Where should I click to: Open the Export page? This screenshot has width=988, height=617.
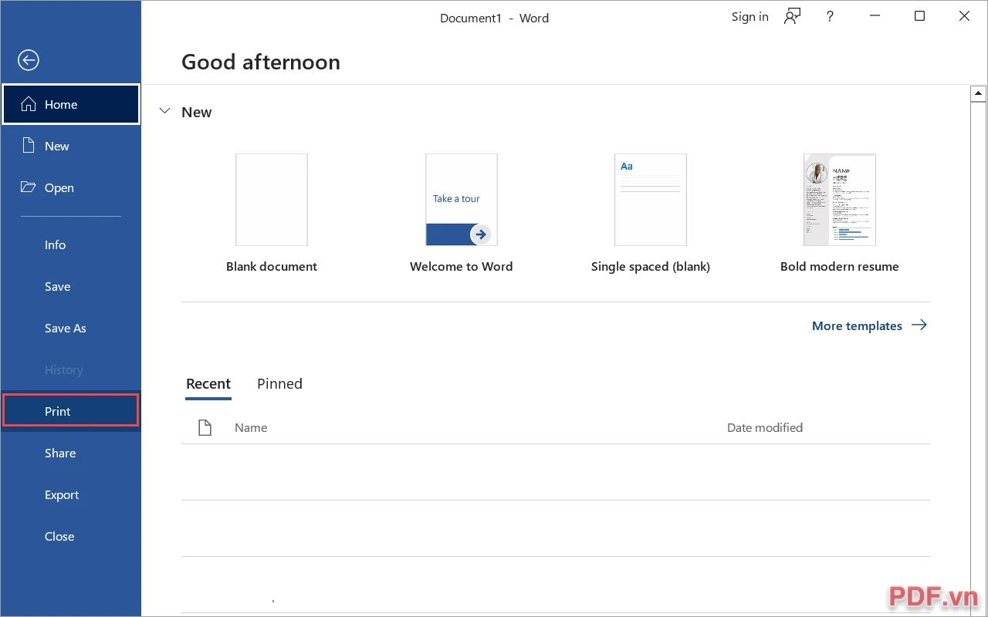click(x=70, y=494)
